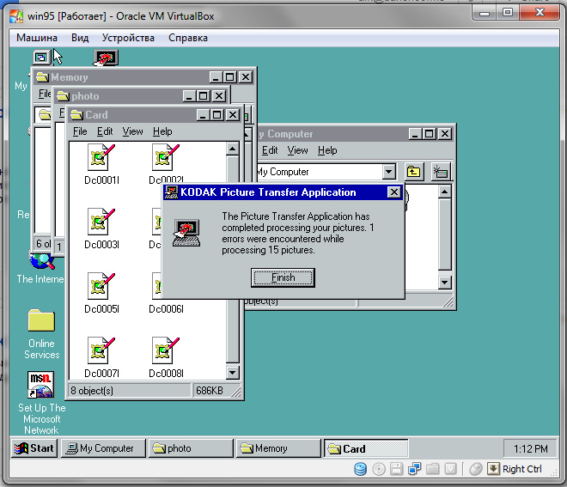567x487 pixels.
Task: Open Help menu in My Computer window
Action: 327,150
